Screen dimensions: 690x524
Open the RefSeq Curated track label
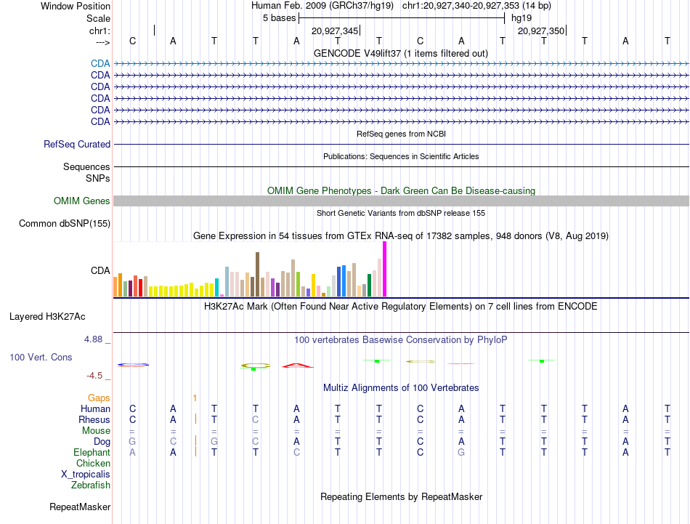pos(77,144)
